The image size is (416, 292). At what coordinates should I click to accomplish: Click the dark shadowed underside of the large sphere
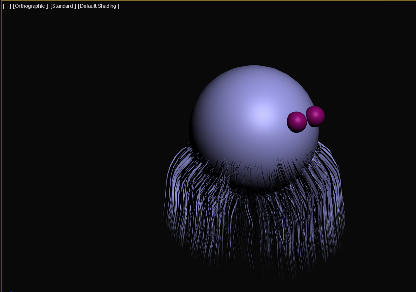[x=257, y=182]
